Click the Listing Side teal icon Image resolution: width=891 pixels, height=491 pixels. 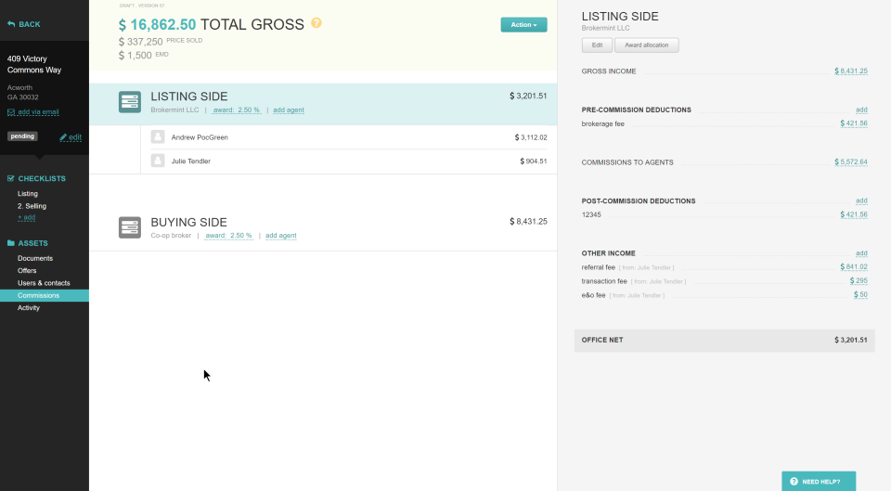[130, 102]
